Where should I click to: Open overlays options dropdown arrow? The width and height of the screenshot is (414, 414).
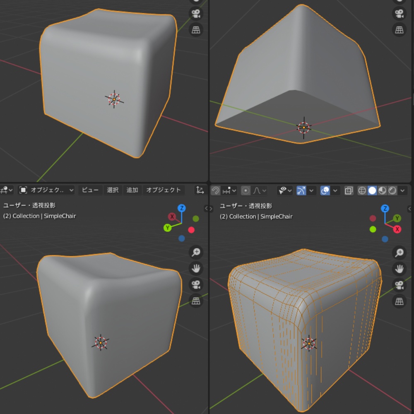tap(335, 190)
